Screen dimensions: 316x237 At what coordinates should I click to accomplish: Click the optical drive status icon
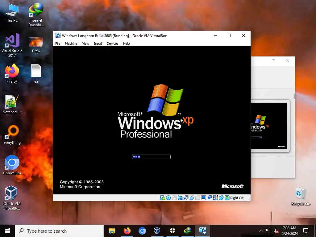[168, 198]
